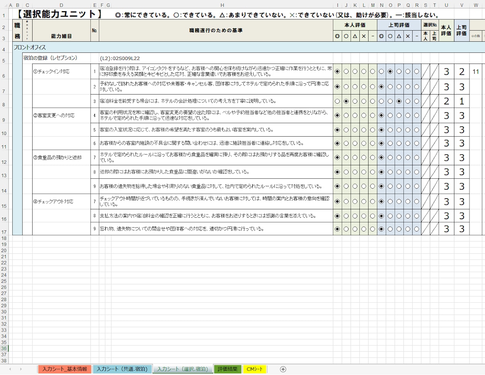
Task: Select the row 20 header
Action: click(x=4, y=250)
